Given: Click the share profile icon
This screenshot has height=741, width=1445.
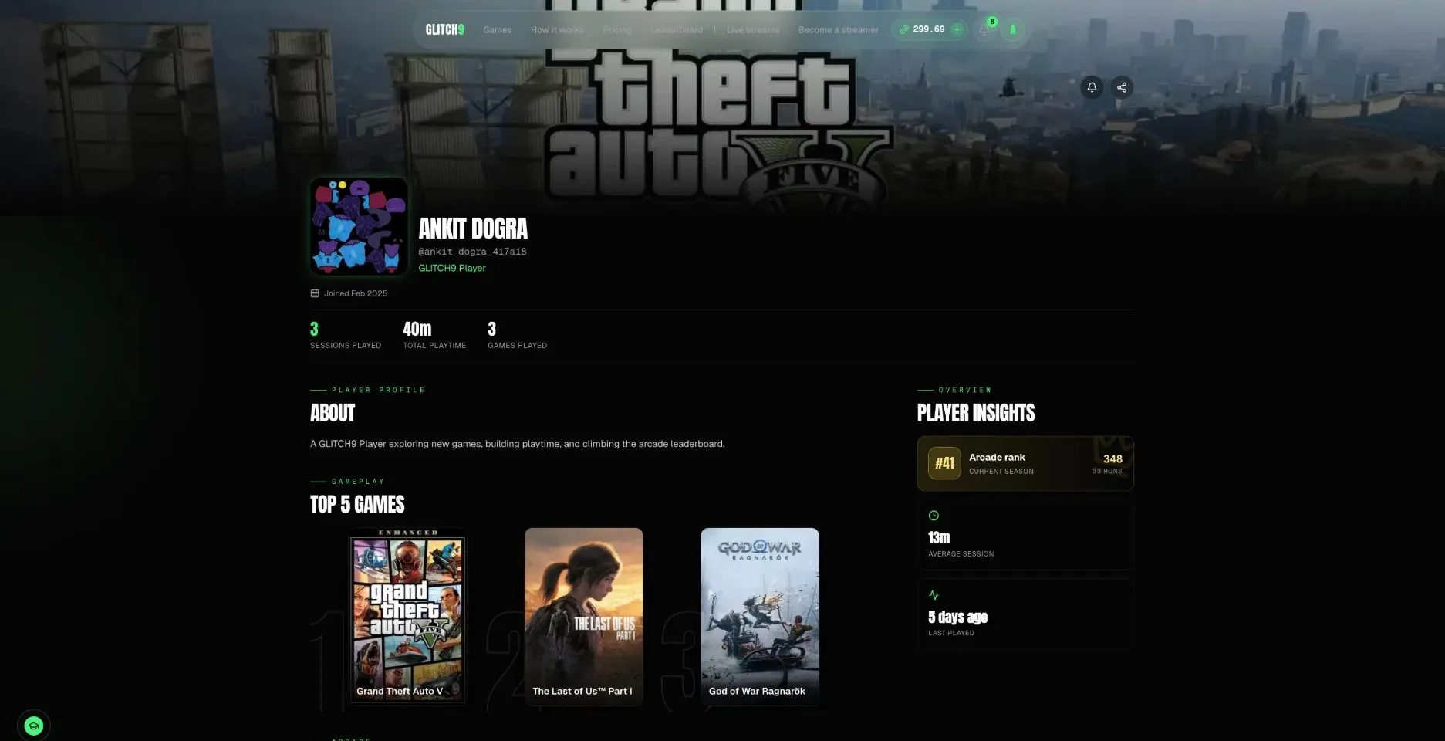Looking at the screenshot, I should [x=1122, y=87].
